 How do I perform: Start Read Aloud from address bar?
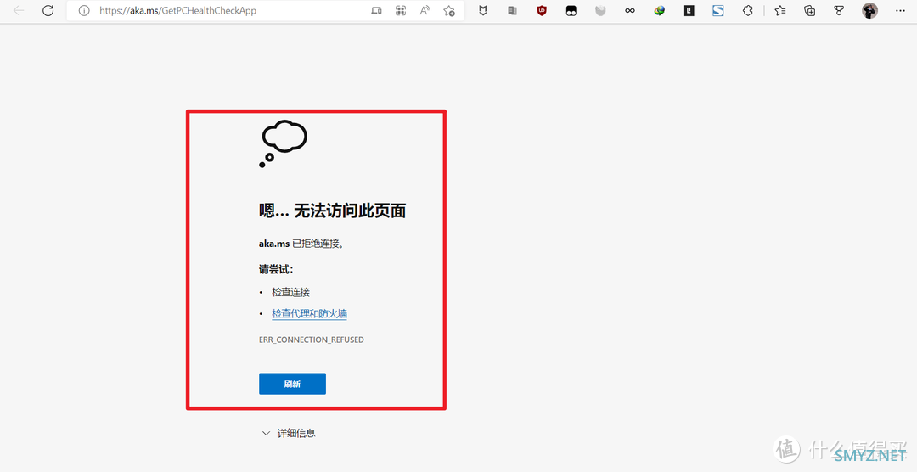pos(425,10)
